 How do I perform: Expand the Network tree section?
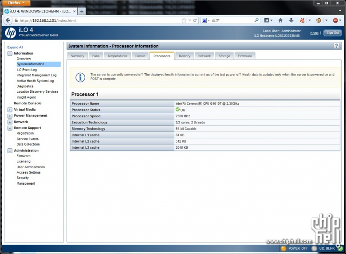(x=10, y=122)
